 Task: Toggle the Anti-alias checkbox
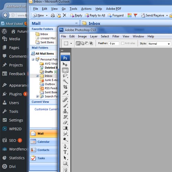tap(122, 43)
